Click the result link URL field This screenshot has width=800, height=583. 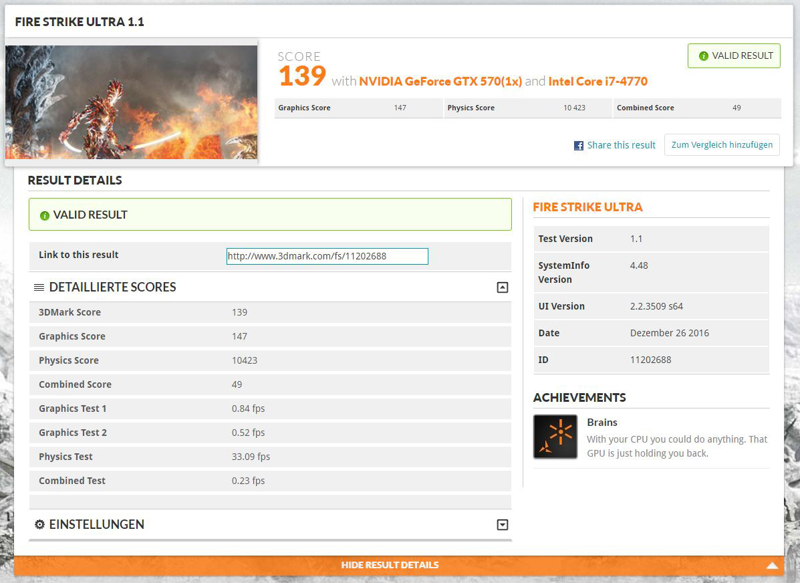tap(327, 256)
